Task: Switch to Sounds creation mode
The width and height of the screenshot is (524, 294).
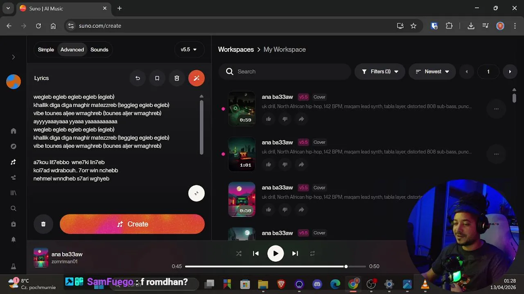Action: [99, 50]
